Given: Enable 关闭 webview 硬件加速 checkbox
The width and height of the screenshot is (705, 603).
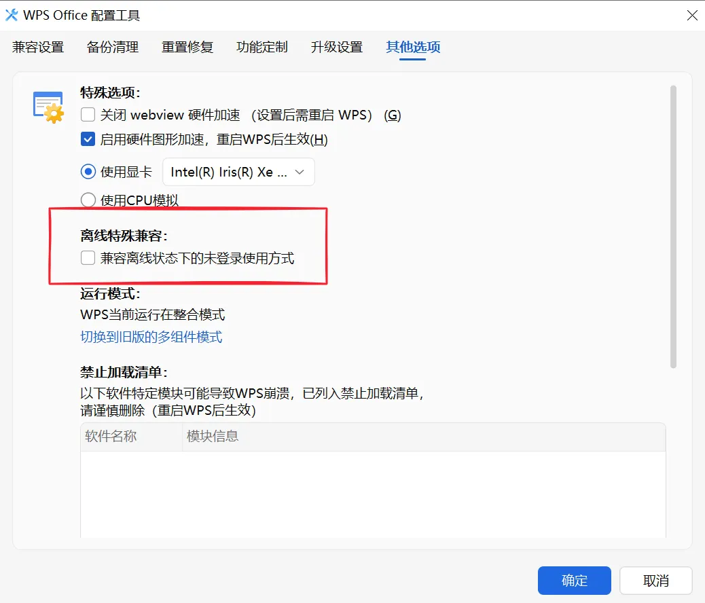Looking at the screenshot, I should click(x=88, y=115).
